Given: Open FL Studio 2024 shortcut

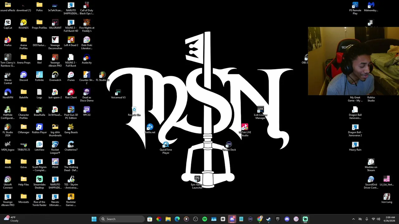Looking at the screenshot, I should click(x=8, y=130).
